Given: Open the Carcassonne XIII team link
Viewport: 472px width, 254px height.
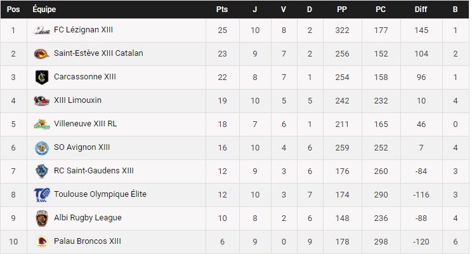Looking at the screenshot, I should click(x=85, y=77).
